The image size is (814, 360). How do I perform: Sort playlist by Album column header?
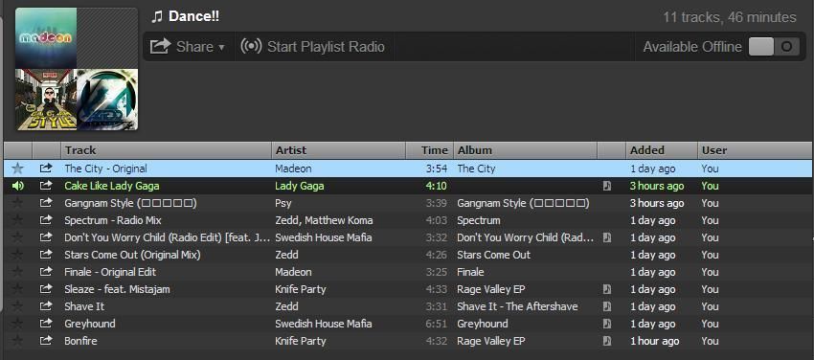coord(526,150)
